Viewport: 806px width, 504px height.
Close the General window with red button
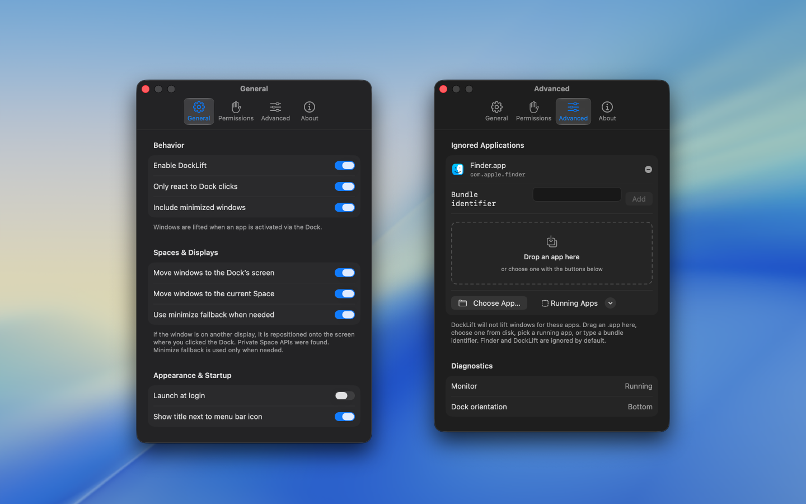coord(146,89)
